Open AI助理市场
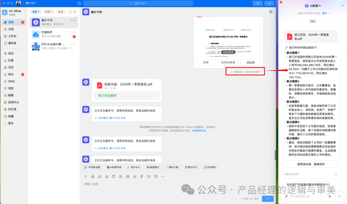 tap(114, 167)
